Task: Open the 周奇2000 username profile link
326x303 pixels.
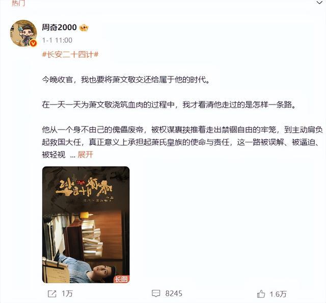Action: tap(59, 27)
